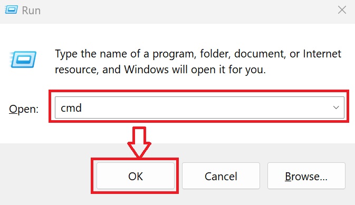Click the underlined O in Open label
Image resolution: width=355 pixels, height=205 pixels.
13,109
